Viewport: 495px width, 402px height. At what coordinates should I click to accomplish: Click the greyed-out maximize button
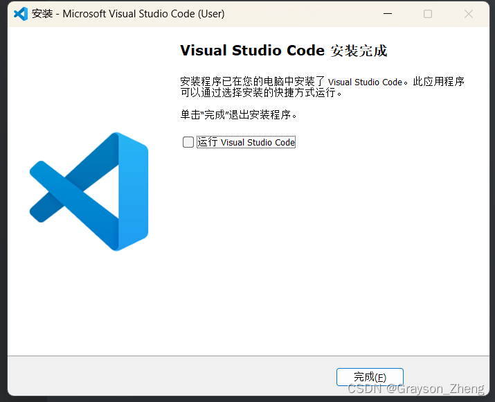click(428, 14)
